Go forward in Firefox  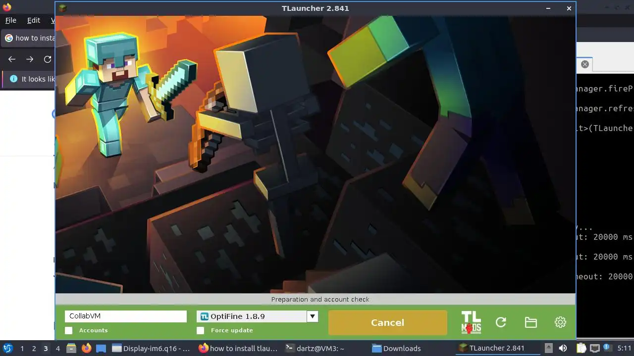30,59
